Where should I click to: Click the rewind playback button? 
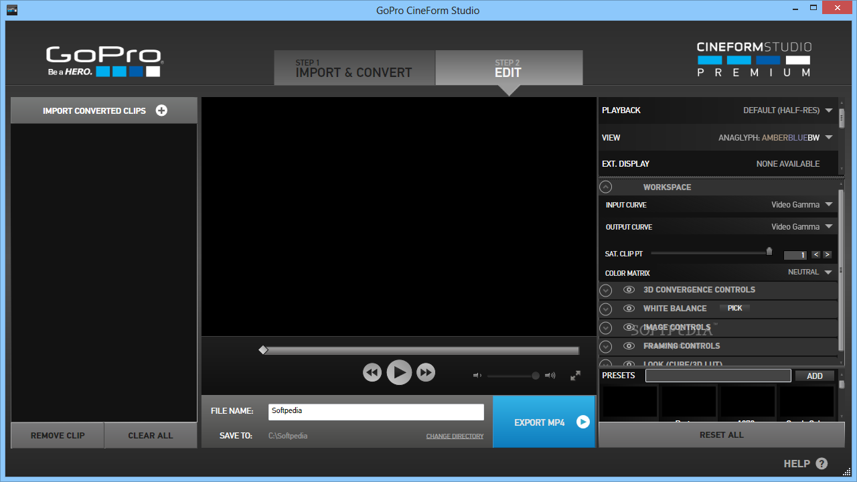372,372
